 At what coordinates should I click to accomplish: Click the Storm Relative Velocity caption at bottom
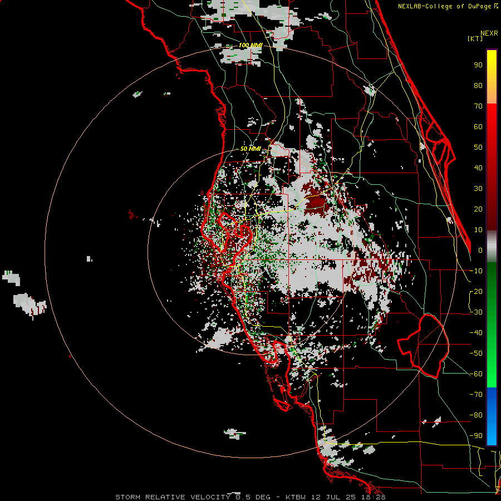point(250,497)
